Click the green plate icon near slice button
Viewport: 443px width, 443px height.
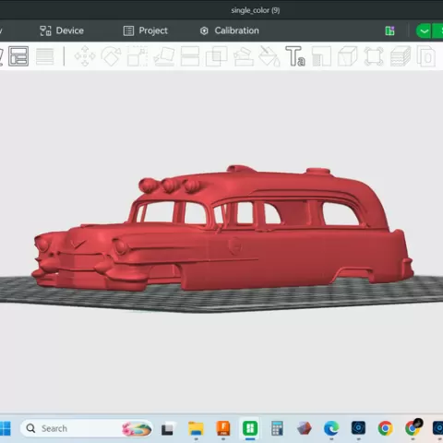(390, 30)
